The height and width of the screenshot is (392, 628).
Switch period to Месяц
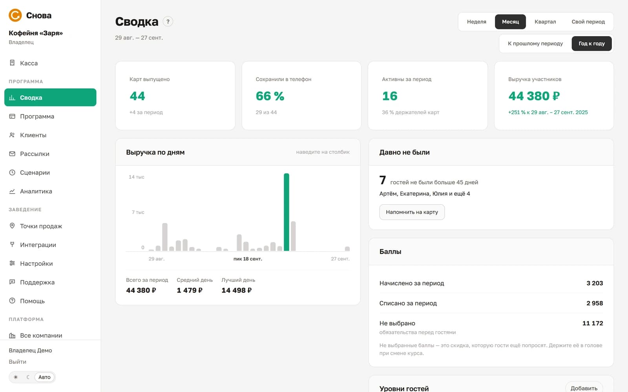click(x=510, y=22)
